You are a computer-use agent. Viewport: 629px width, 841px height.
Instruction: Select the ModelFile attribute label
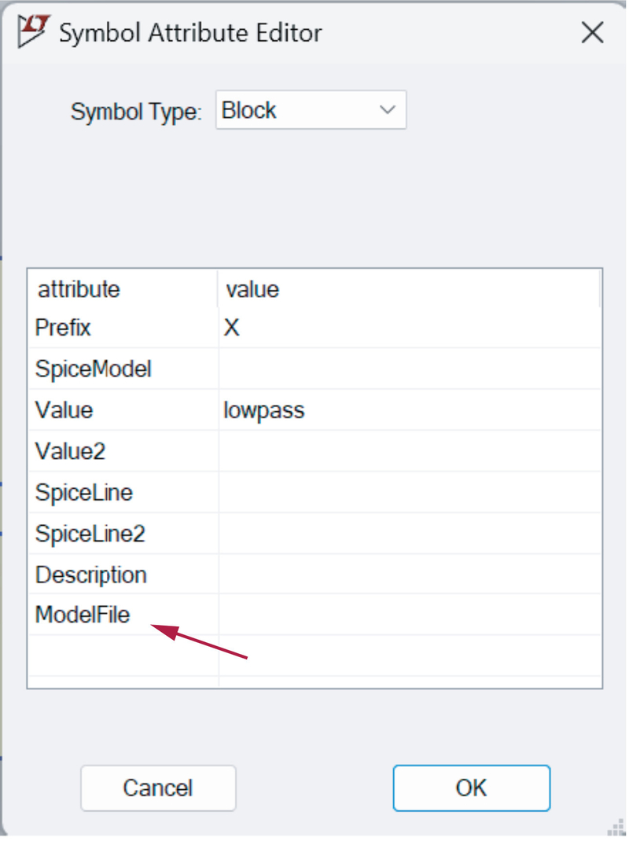click(83, 615)
